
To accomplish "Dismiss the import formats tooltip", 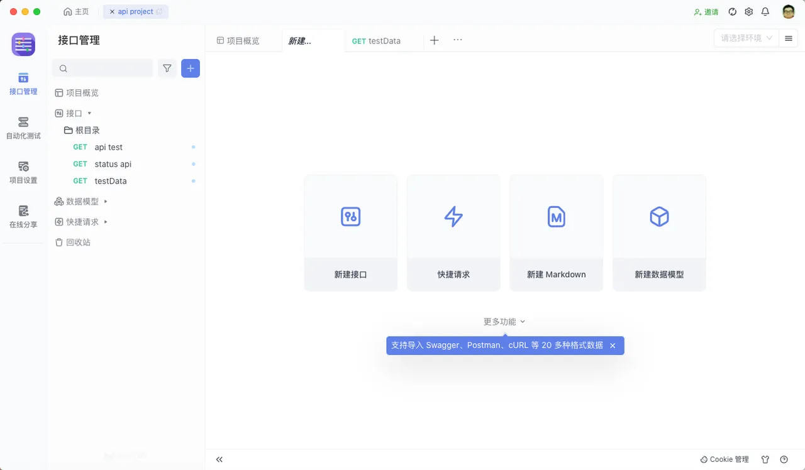I will click(x=613, y=346).
